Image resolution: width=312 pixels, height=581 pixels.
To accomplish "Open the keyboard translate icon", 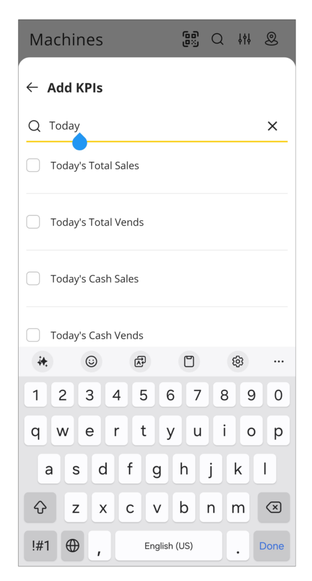I will point(140,361).
